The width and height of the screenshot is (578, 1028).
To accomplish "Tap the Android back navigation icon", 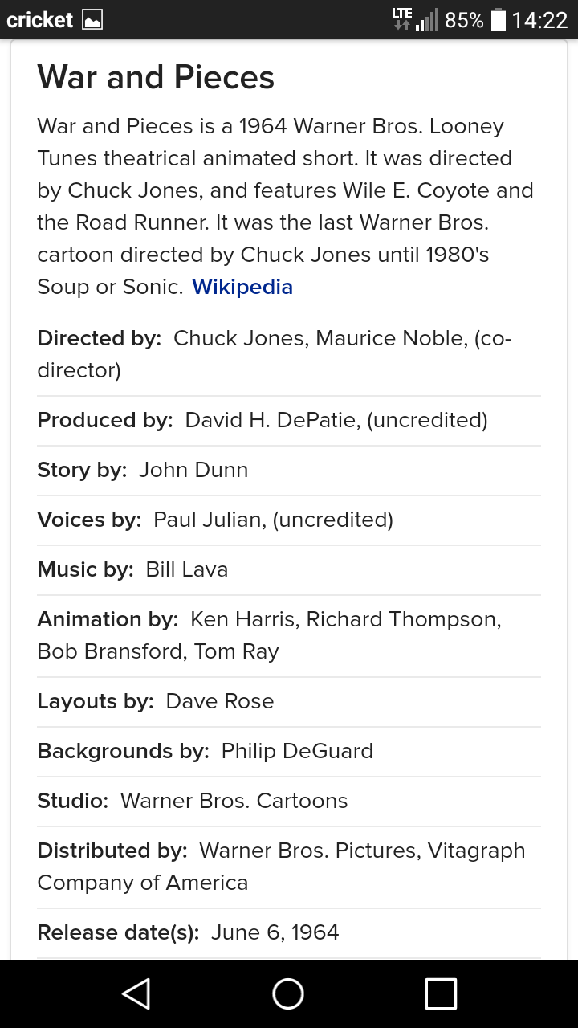I will (136, 993).
